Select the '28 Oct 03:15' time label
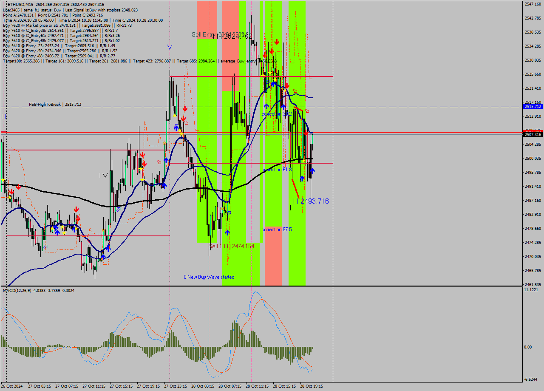 click(x=203, y=386)
